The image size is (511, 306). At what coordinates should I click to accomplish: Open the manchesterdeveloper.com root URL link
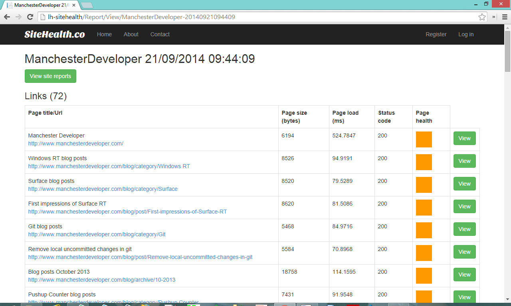[x=76, y=143]
